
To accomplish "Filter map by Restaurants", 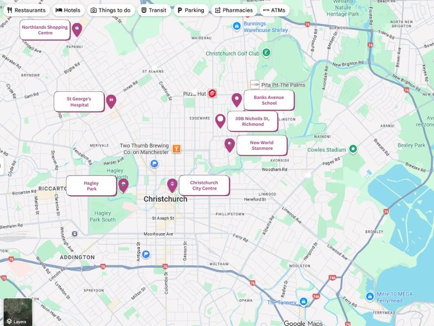I will [x=26, y=10].
